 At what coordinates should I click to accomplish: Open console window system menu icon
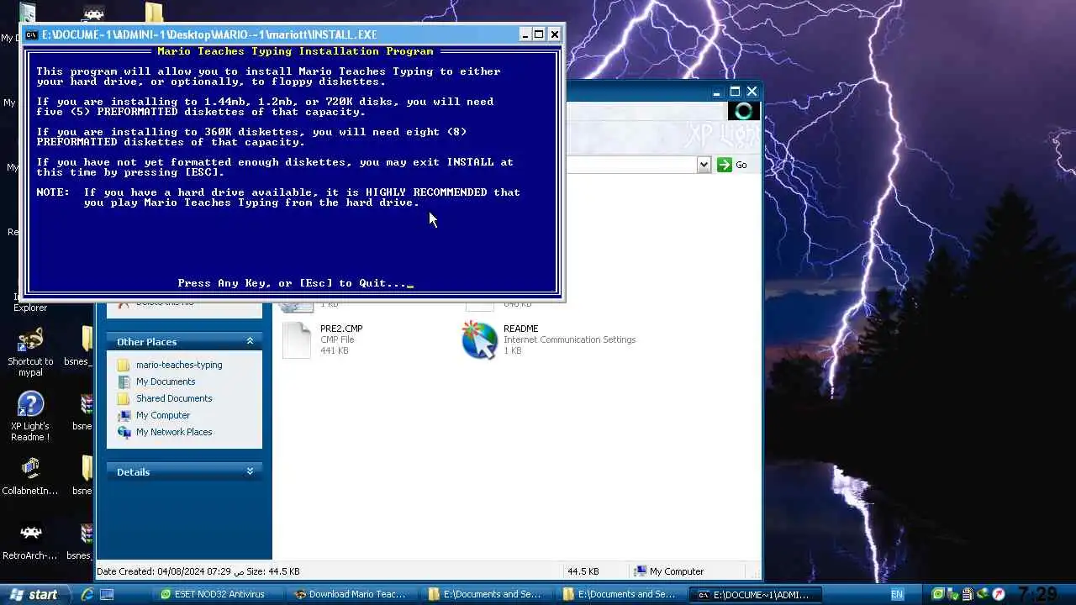[32, 34]
